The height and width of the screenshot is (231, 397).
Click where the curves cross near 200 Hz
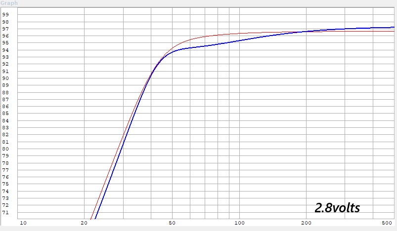click(304, 32)
